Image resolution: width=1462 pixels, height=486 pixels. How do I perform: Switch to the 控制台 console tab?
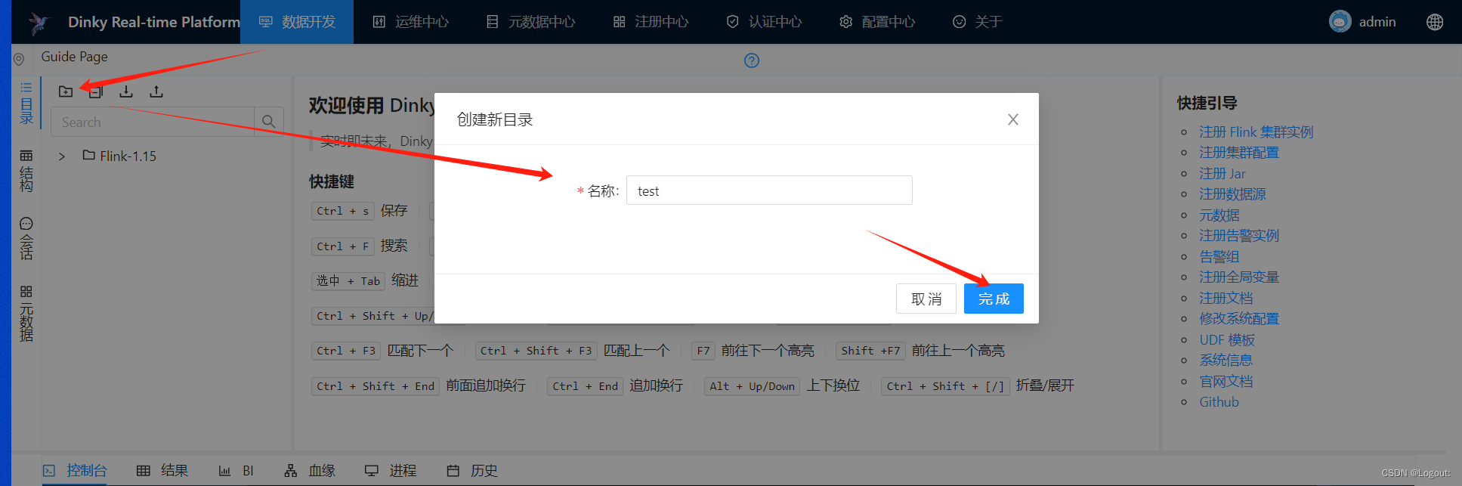click(76, 470)
